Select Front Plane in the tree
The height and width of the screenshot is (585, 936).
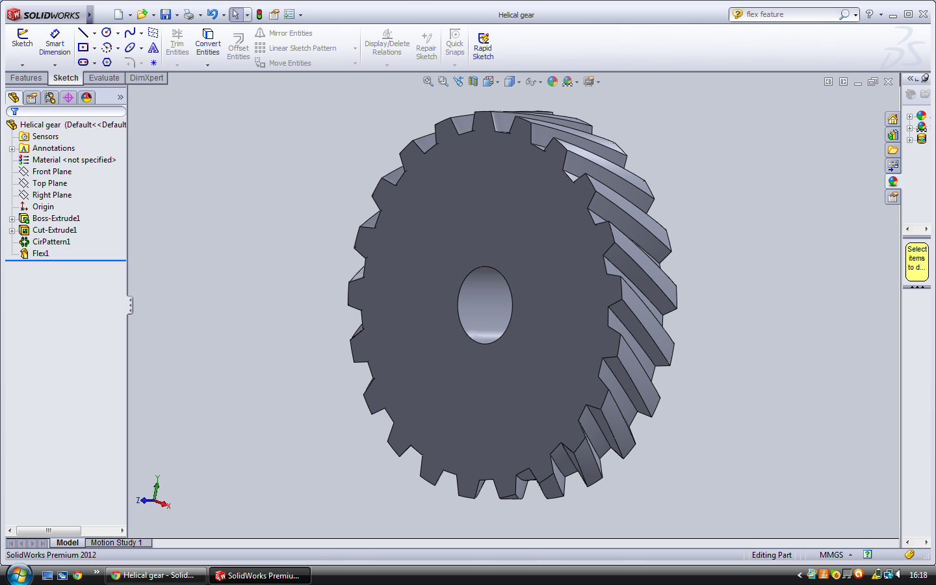point(52,172)
